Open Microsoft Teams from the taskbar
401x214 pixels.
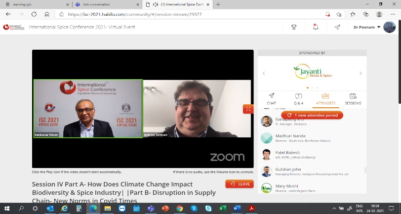click(151, 209)
